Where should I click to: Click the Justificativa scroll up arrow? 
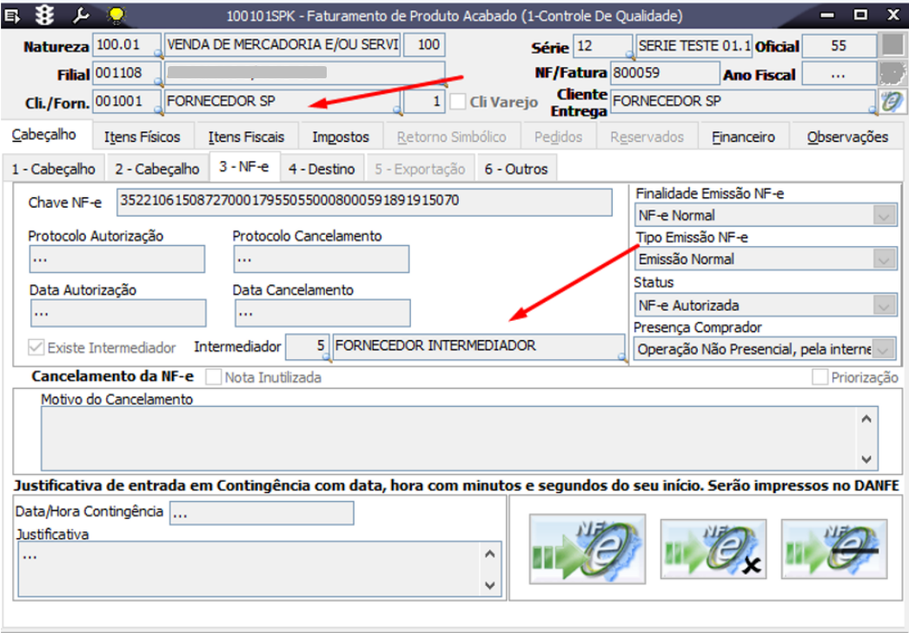click(490, 554)
